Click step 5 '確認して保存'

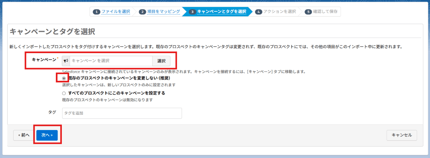321,12
